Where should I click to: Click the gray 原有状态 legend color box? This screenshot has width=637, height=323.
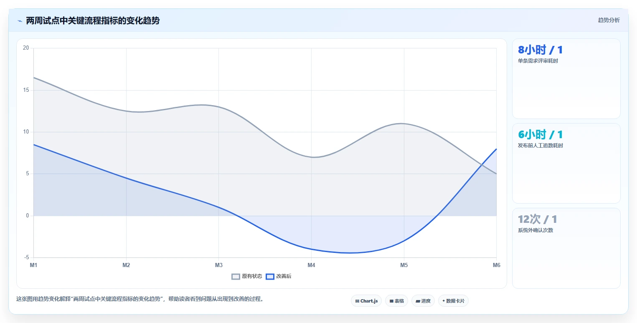[x=236, y=276]
